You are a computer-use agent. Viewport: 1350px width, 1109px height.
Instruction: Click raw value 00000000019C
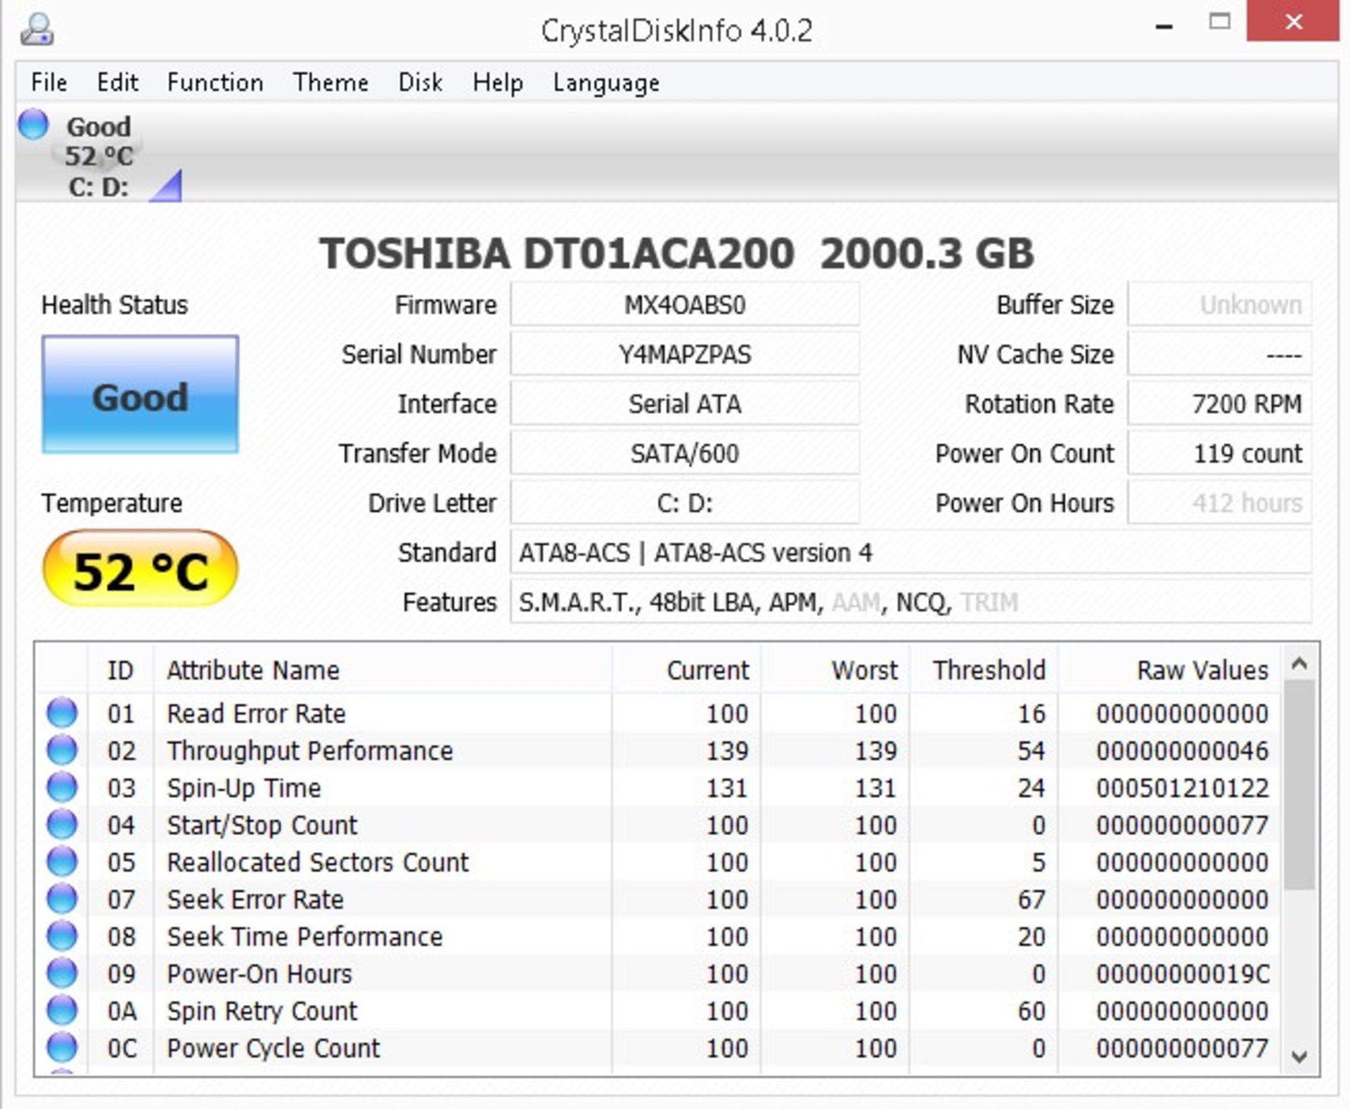pos(1182,974)
